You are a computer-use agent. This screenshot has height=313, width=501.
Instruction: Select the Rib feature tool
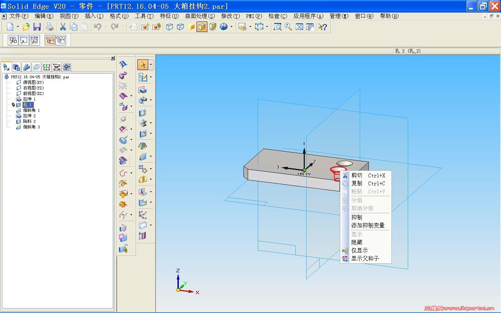[143, 191]
